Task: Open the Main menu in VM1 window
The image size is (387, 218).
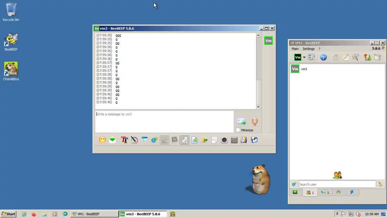Action: pos(295,49)
